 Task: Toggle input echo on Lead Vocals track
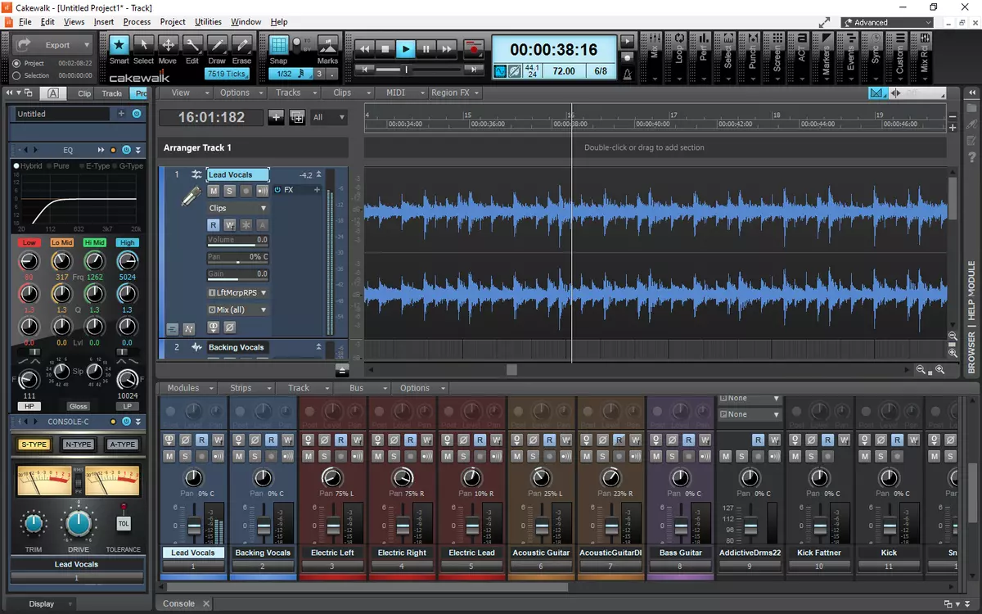[263, 191]
